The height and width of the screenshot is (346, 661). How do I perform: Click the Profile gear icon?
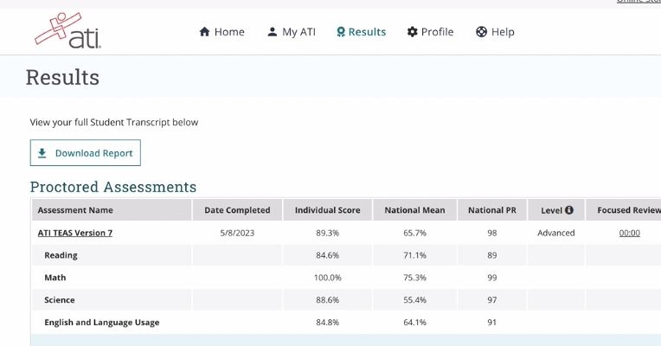413,32
